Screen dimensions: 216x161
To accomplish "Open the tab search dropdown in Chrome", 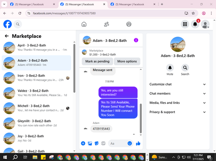I will tap(4, 4).
